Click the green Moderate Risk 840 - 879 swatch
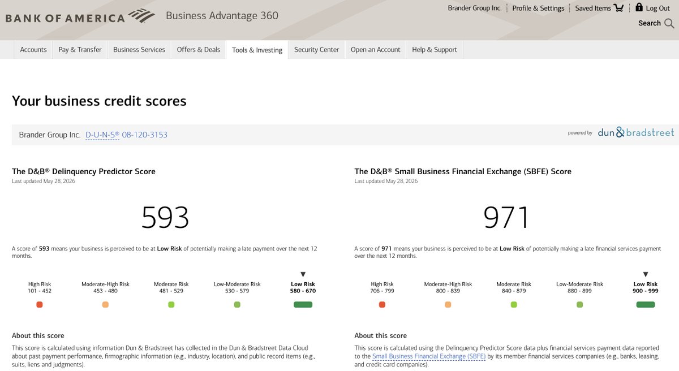Viewport: 679px width, 371px height. pos(514,304)
